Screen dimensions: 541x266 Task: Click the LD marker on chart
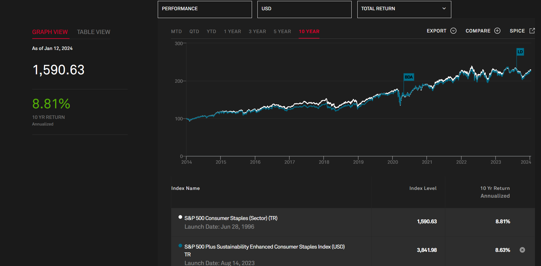[x=520, y=52]
